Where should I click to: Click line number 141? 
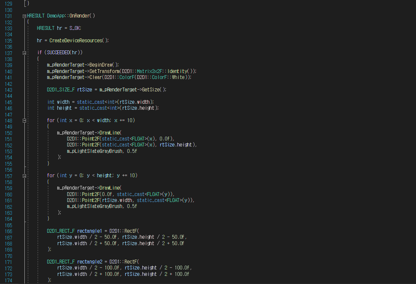9,78
